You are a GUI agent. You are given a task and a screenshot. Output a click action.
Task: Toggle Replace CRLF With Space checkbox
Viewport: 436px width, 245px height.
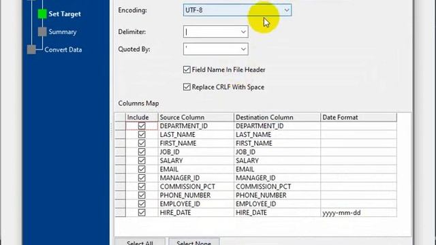tap(187, 87)
